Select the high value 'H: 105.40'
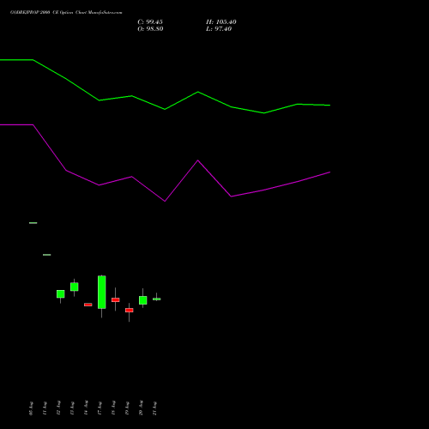The height and width of the screenshot is (429, 429). click(221, 22)
